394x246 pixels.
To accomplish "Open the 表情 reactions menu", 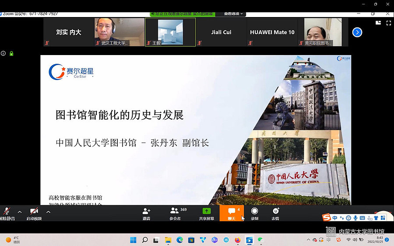I will 275,214.
